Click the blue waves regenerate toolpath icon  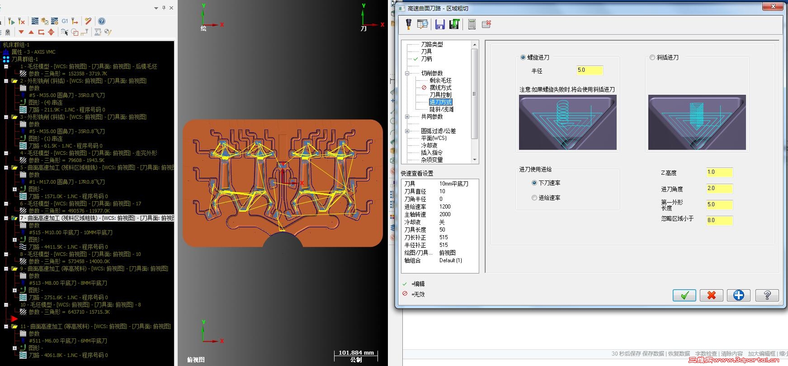coord(35,21)
